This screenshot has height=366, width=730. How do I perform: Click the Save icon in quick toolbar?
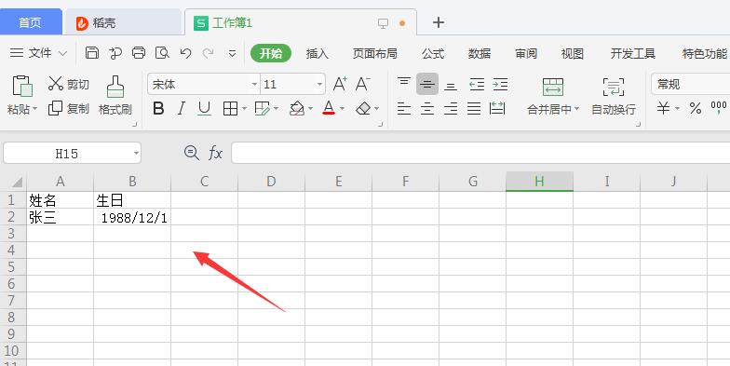pos(92,53)
